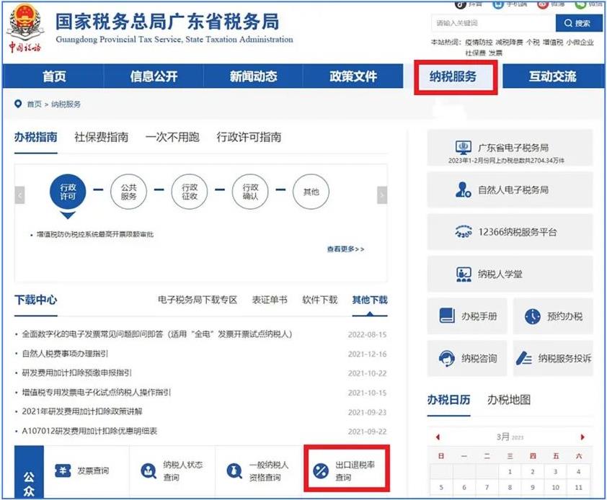Click the national tax emblem logo
Viewport: 607px width, 500px height.
(26, 23)
